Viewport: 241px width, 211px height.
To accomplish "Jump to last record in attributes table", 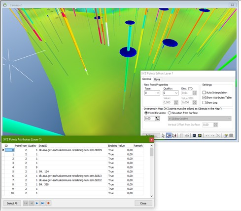I will [43, 203].
